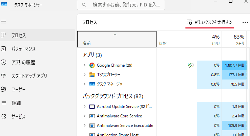Viewport: 250px width, 136px height.
Task: Click the Antimalware Core Service icon
Action: click(92, 116)
